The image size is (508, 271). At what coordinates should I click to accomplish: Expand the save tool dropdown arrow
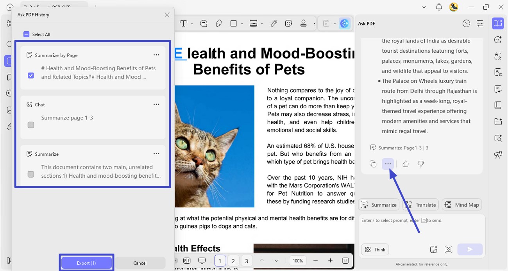tap(334, 23)
